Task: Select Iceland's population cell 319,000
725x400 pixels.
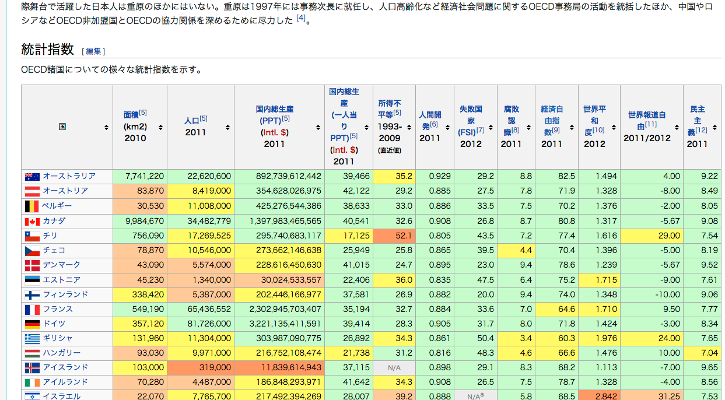Action: 201,367
